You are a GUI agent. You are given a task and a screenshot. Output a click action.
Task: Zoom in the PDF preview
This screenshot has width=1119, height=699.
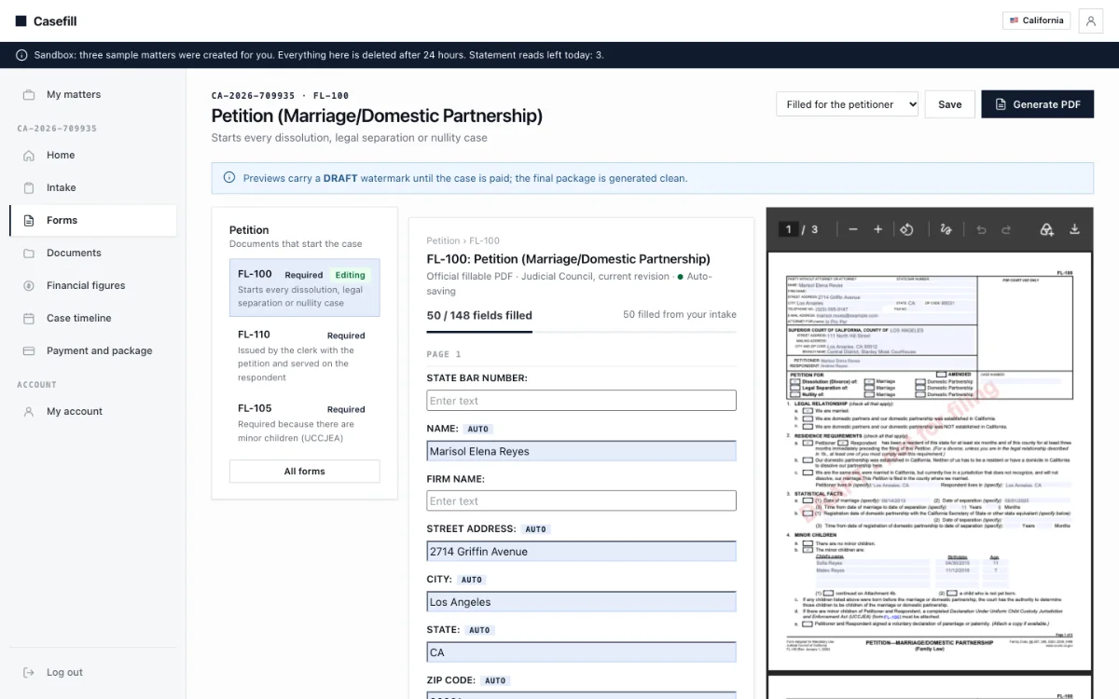pyautogui.click(x=877, y=229)
